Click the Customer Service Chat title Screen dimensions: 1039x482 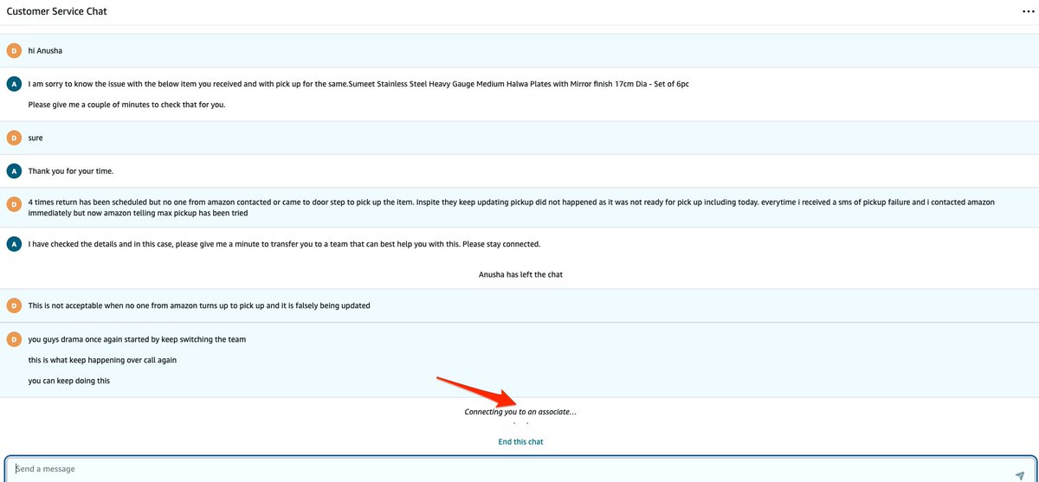(x=57, y=12)
